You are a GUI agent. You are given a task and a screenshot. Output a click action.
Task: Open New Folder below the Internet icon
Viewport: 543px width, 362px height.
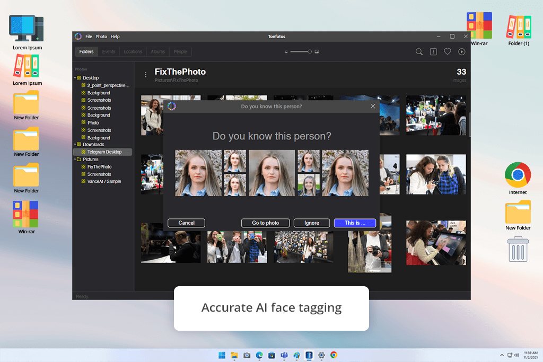click(518, 215)
